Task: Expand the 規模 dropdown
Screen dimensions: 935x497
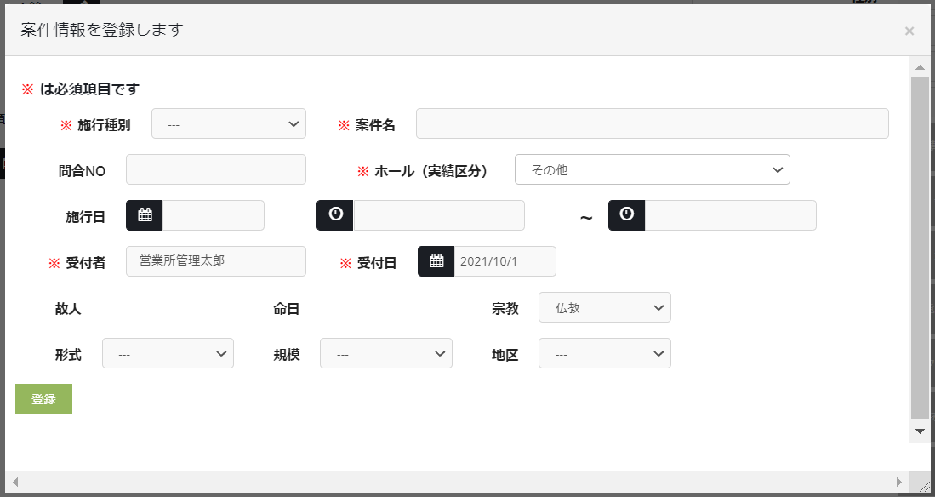Action: pyautogui.click(x=385, y=353)
